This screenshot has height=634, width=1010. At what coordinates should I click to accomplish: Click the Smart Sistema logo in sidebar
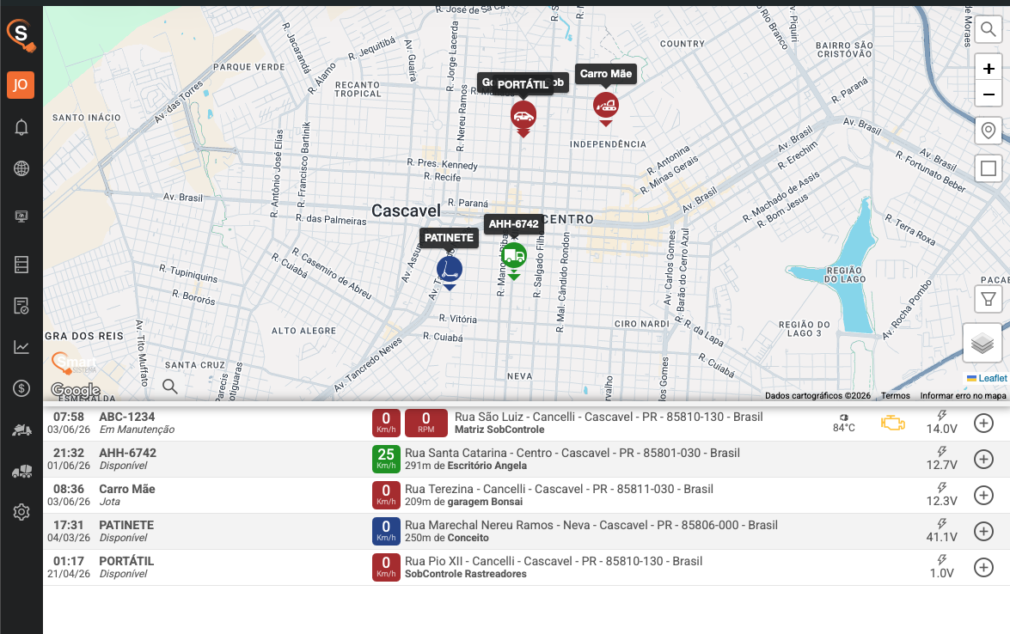tap(21, 34)
